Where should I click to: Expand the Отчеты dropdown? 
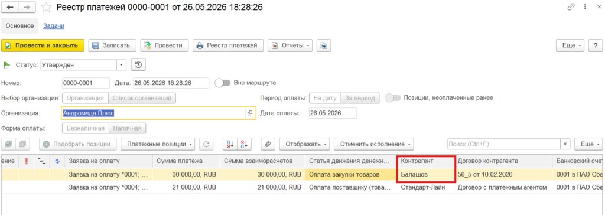(x=290, y=45)
